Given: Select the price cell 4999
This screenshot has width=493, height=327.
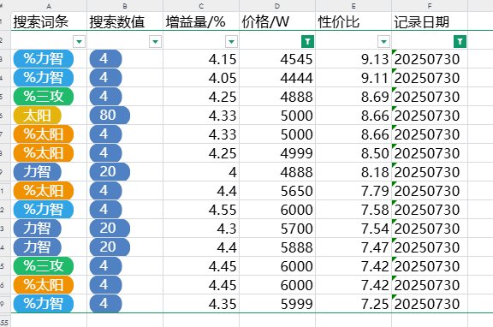Looking at the screenshot, I should pyautogui.click(x=277, y=153).
